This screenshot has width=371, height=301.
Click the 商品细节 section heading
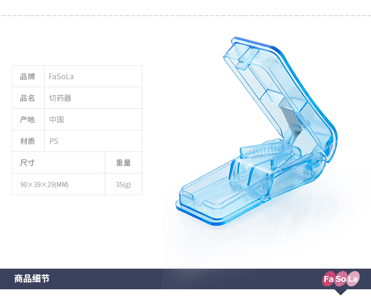[x=32, y=278]
